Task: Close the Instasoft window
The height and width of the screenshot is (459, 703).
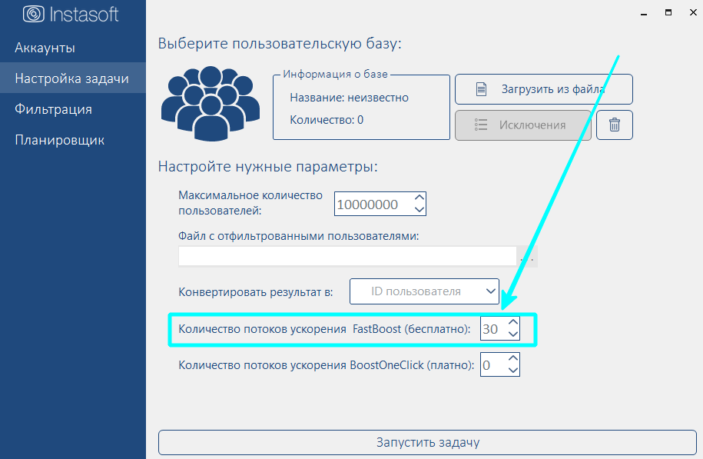Action: [693, 12]
